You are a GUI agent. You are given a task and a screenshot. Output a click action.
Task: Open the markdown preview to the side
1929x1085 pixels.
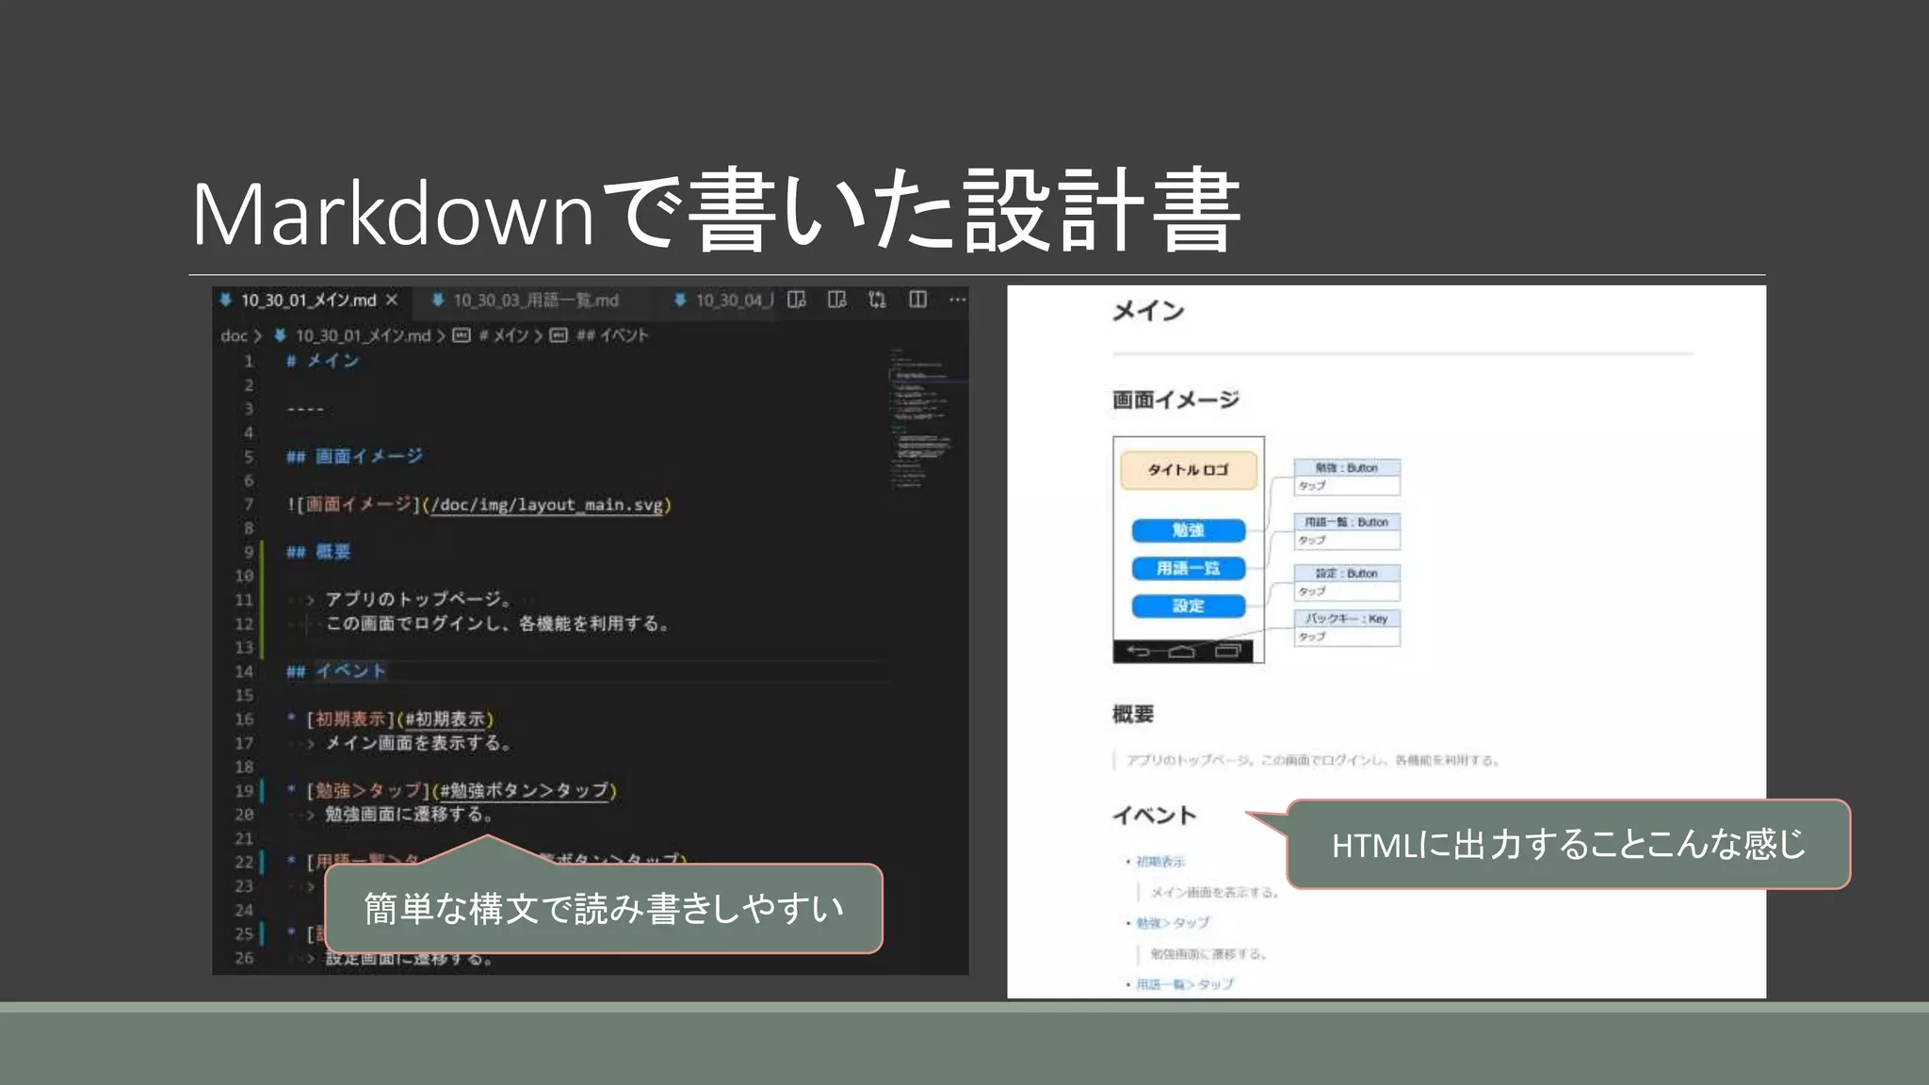coord(797,300)
